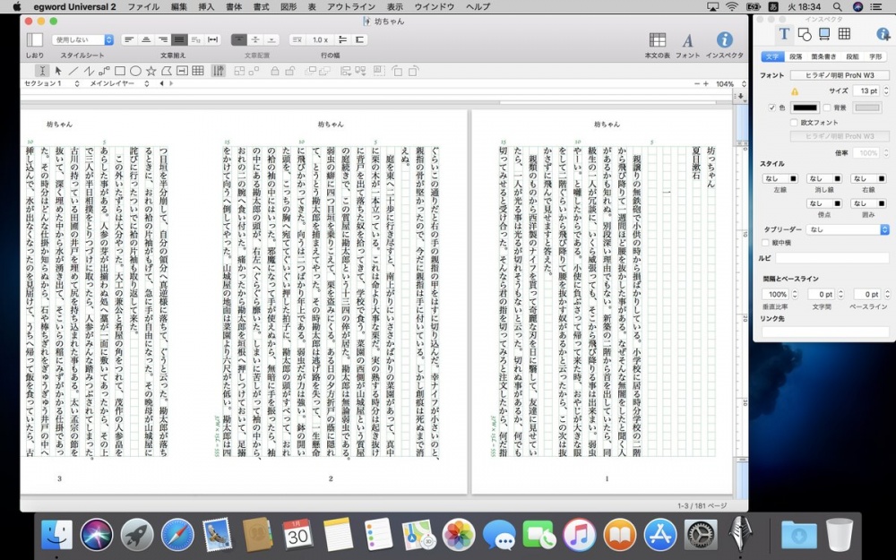Screen dimensions: 896x560
Task: Toggle the vertical text direction icon
Action: [219, 71]
